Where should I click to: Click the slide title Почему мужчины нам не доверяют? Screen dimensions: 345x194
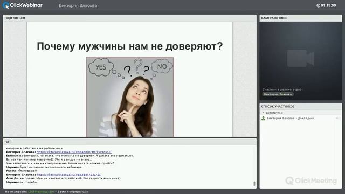pyautogui.click(x=130, y=46)
